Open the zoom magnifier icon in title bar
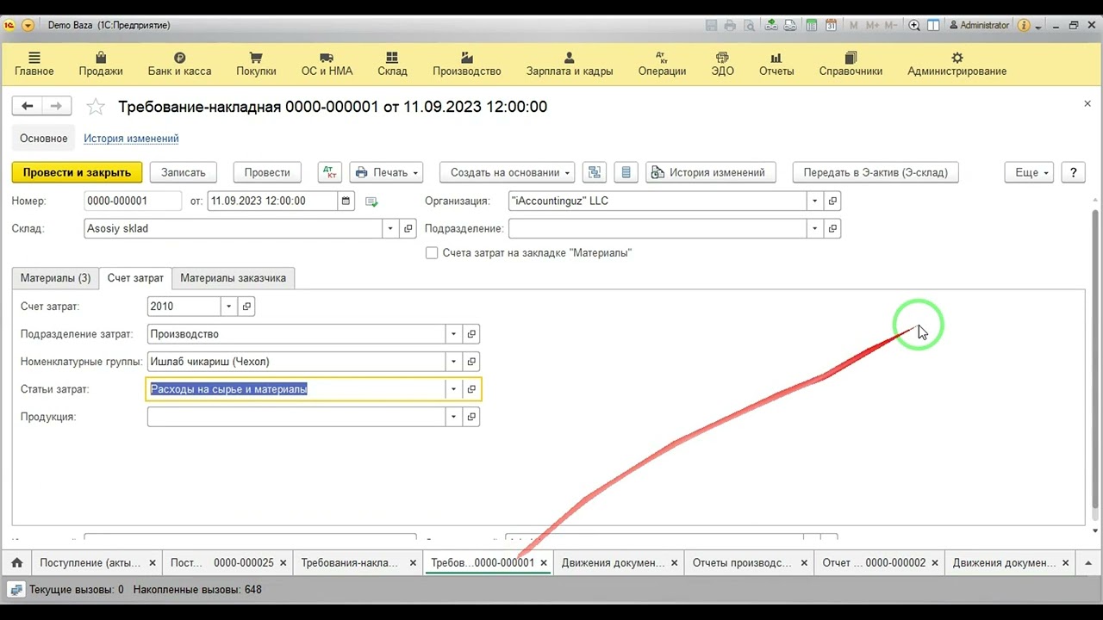Viewport: 1103px width, 620px height. pos(915,25)
